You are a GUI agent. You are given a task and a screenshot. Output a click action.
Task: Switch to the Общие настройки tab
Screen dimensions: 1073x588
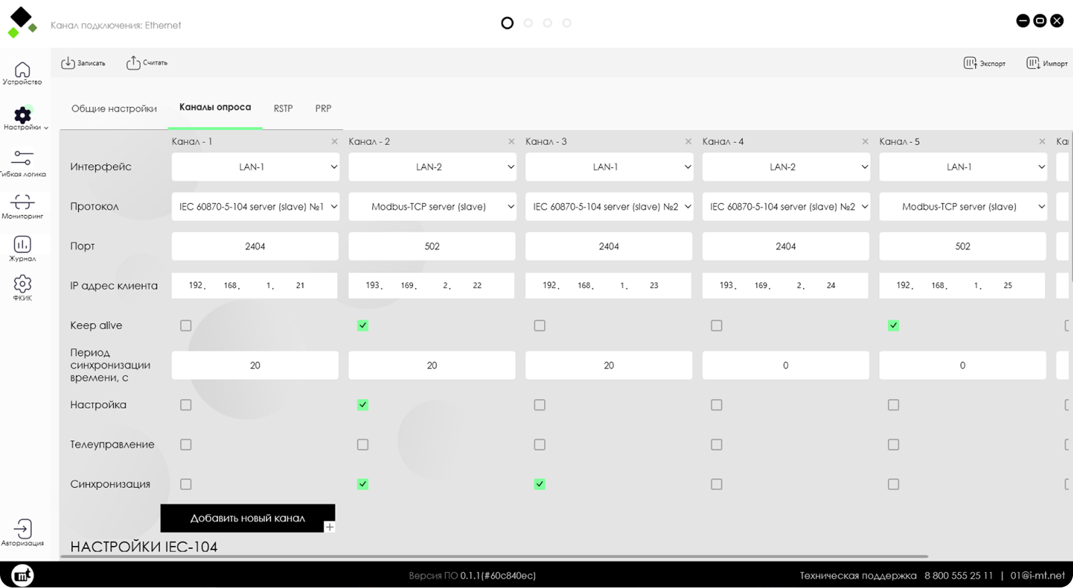pos(114,108)
